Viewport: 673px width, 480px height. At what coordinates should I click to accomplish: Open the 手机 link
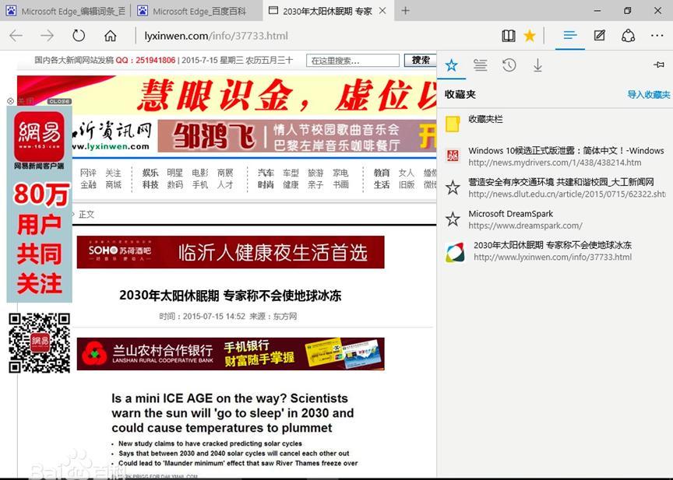200,184
